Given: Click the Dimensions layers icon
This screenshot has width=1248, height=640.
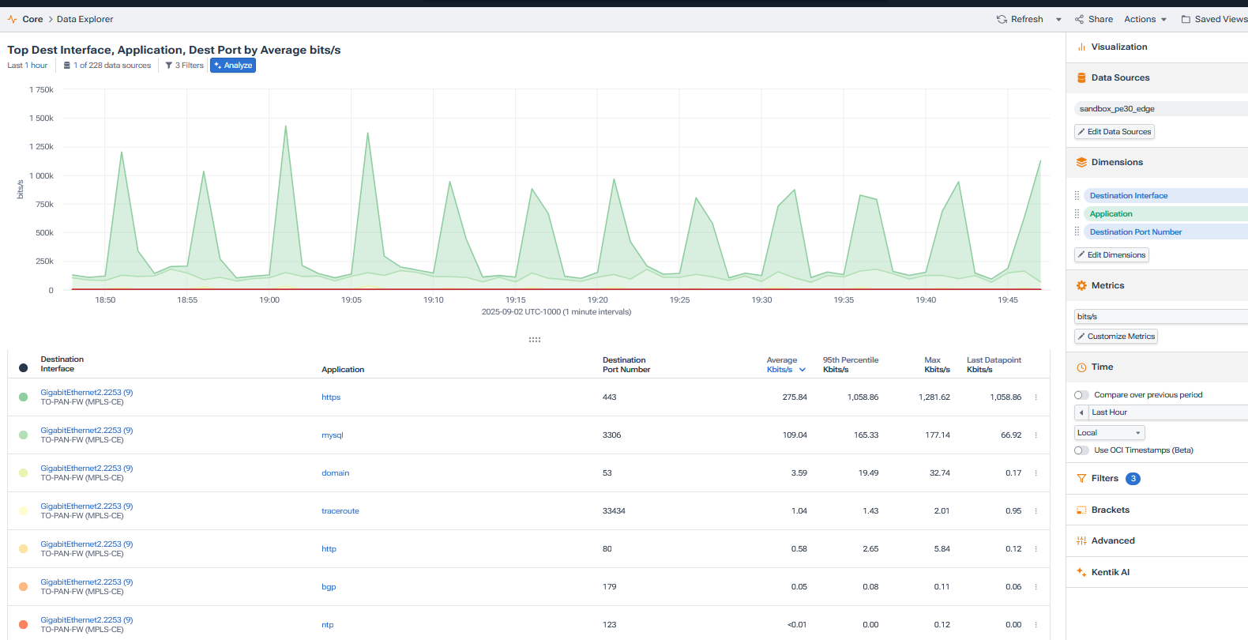Looking at the screenshot, I should click(1081, 162).
